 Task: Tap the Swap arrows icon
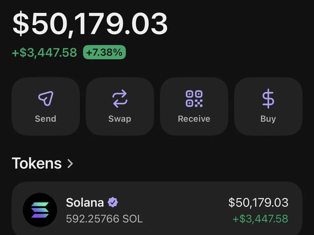point(120,99)
